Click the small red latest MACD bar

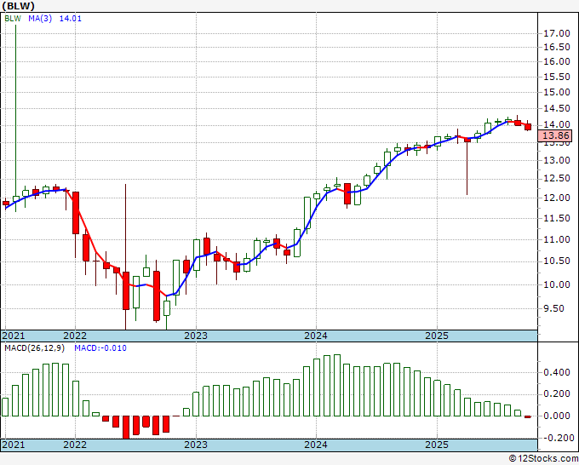coord(528,416)
